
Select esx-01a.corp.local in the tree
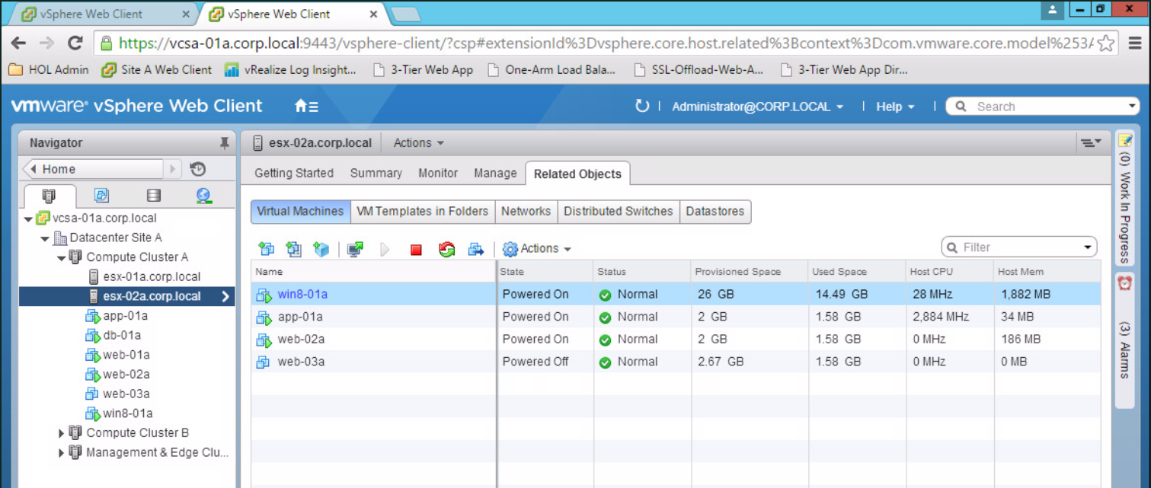coord(152,277)
